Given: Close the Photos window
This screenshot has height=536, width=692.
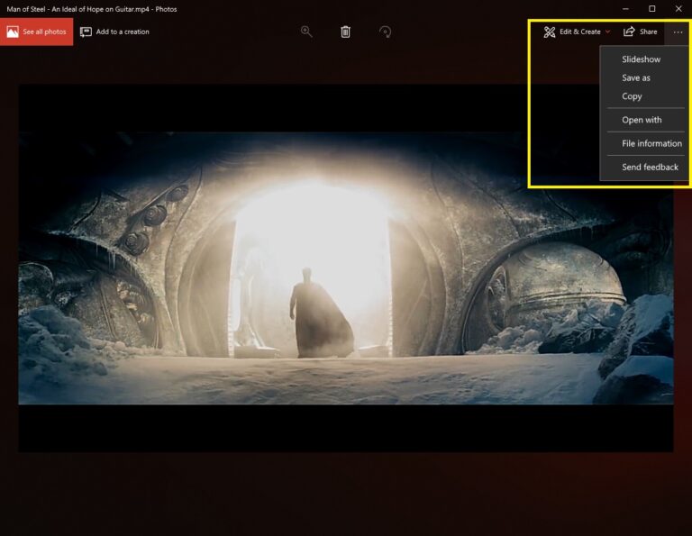Looking at the screenshot, I should [678, 9].
